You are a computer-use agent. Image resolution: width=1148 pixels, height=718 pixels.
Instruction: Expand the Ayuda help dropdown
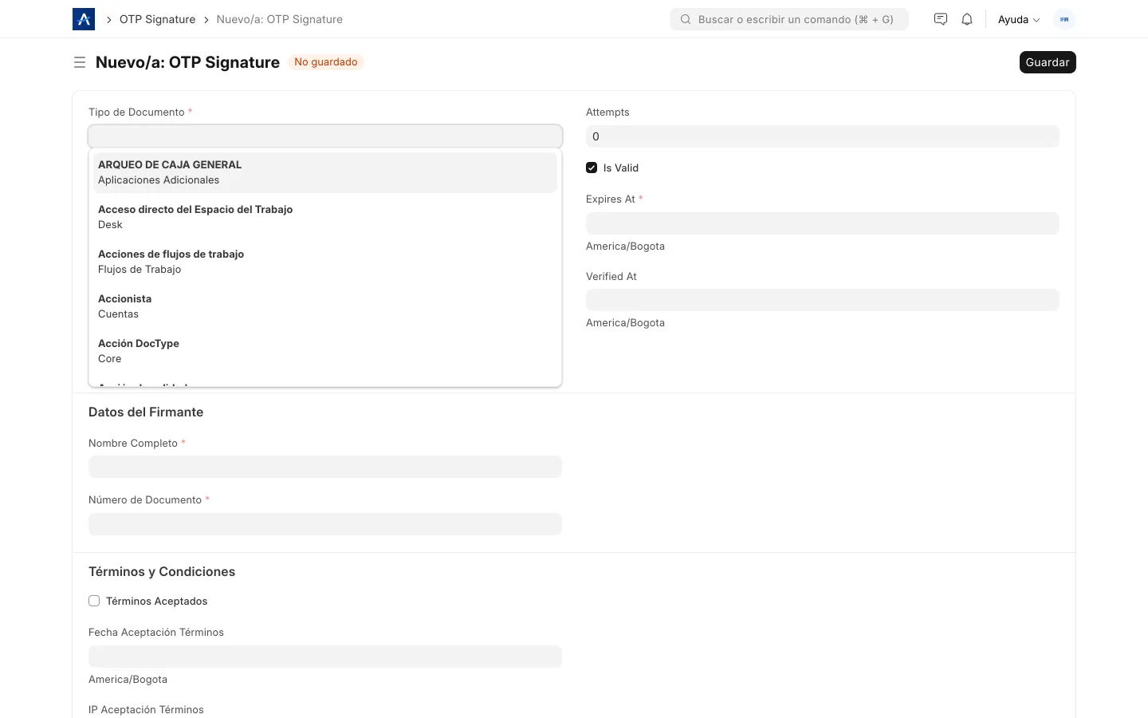pos(1019,19)
